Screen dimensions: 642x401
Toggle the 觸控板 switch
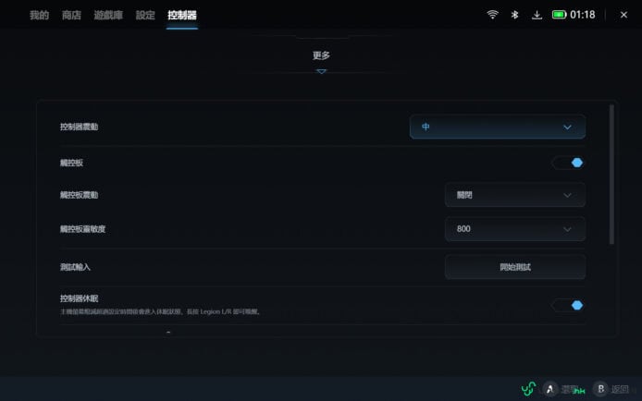(x=568, y=163)
